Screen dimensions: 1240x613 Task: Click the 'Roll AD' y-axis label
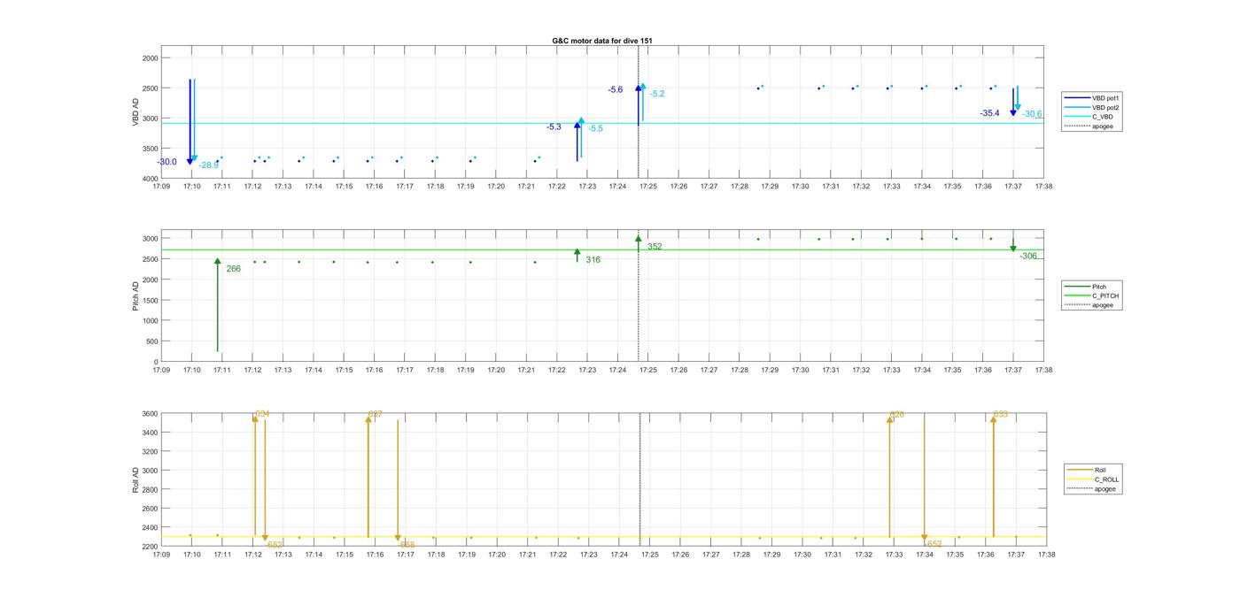(x=136, y=479)
